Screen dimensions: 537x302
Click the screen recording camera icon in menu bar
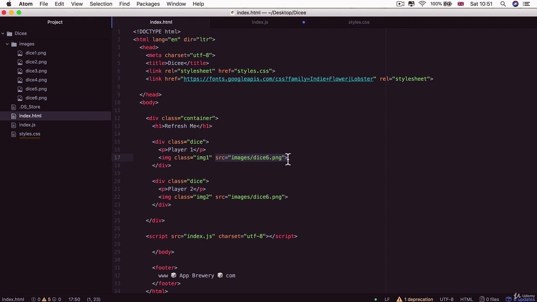pyautogui.click(x=400, y=4)
